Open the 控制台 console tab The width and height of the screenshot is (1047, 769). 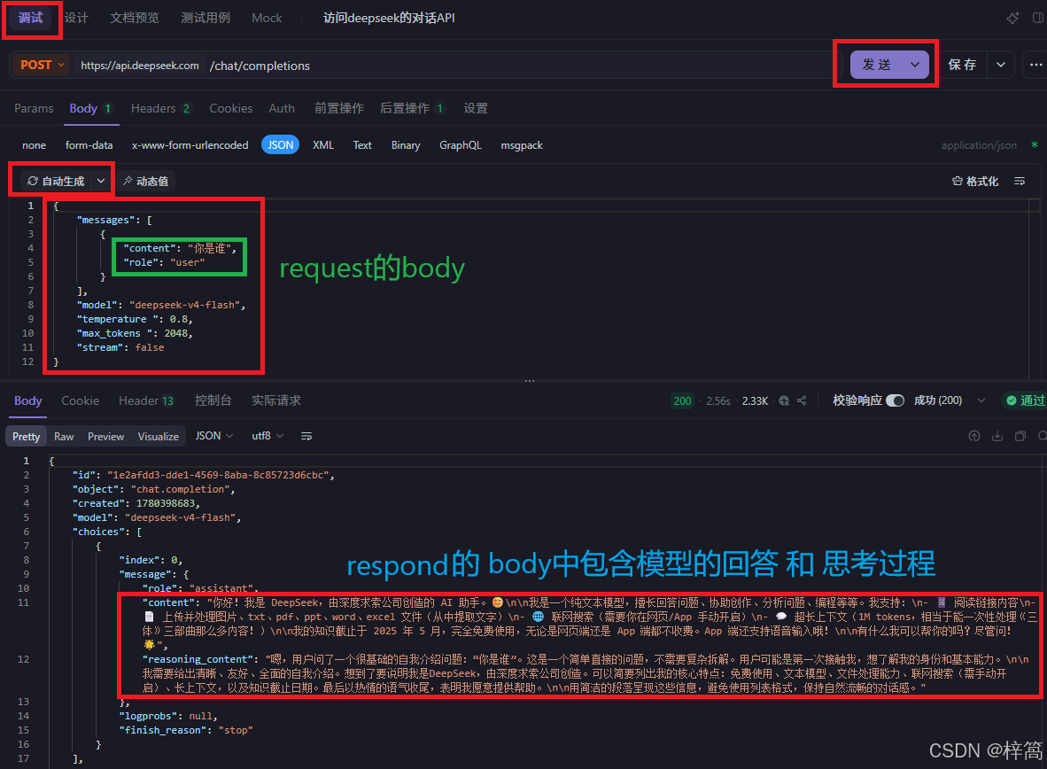click(x=213, y=400)
